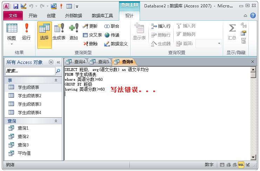
Task: Click 插入列 in query settings
Action: coord(186,26)
